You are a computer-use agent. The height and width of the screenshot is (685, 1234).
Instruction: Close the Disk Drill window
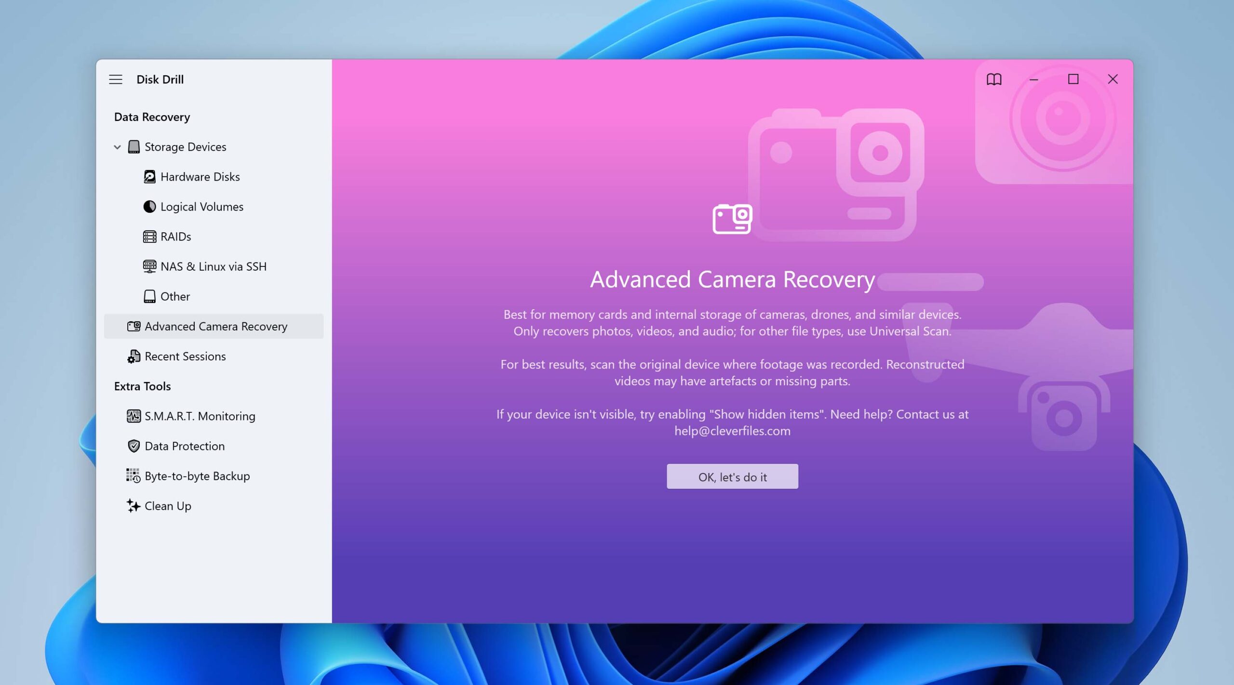[1113, 79]
